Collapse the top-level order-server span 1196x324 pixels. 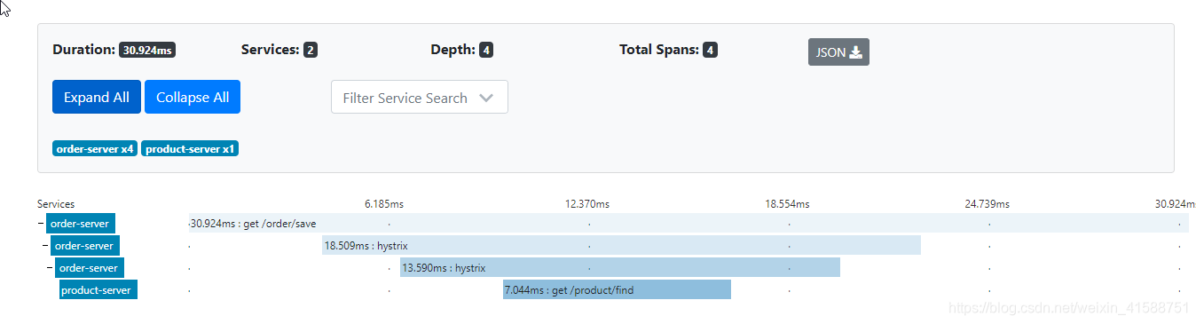pos(41,224)
